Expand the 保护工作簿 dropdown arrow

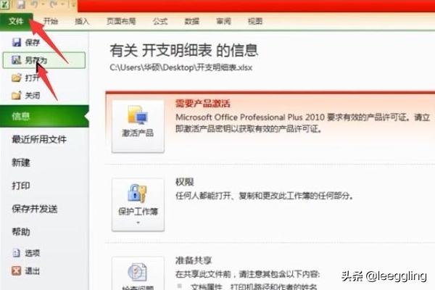click(138, 223)
